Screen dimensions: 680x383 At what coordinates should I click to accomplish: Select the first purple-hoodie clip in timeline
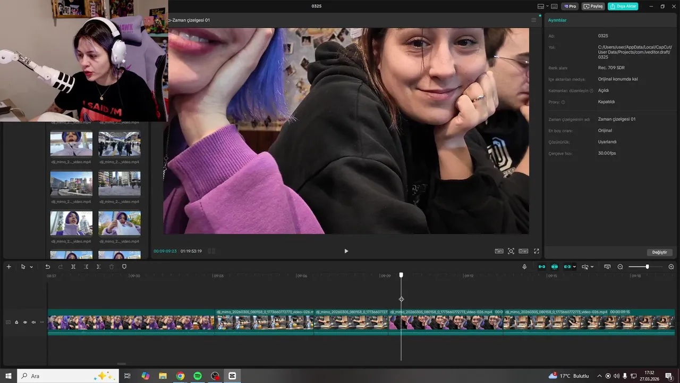(131, 322)
